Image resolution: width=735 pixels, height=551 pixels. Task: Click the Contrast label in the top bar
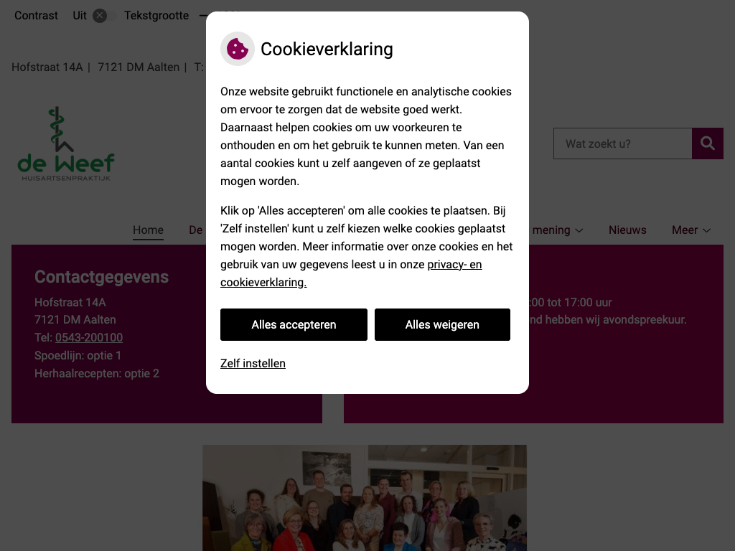36,16
